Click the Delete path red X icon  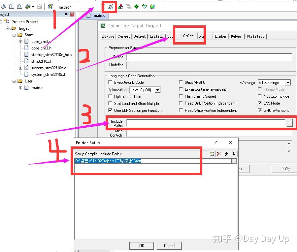(x=219, y=154)
